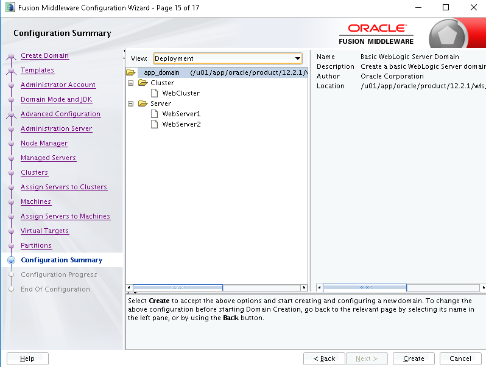The image size is (486, 367).
Task: Click the tree pane horizontal scrollbar thumb
Action: (178, 287)
